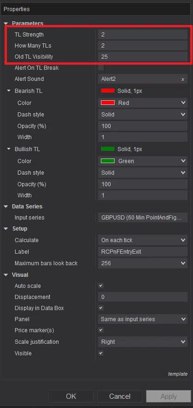Image resolution: width=193 pixels, height=408 pixels.
Task: Open the Calculate dropdown
Action: point(143,240)
